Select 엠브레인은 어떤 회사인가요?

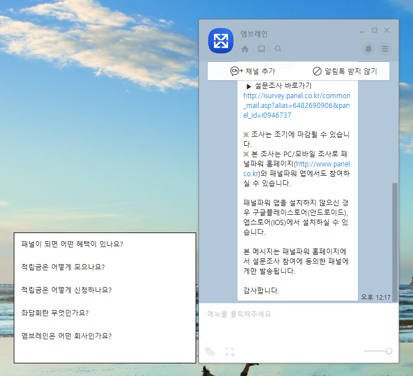pyautogui.click(x=67, y=336)
